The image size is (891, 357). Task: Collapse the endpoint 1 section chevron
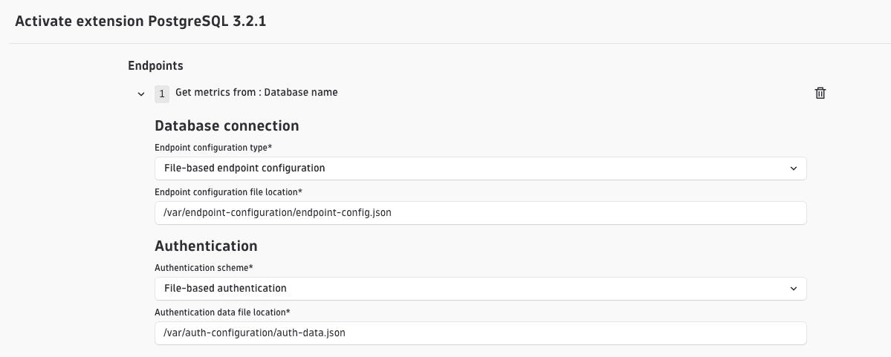(x=141, y=94)
